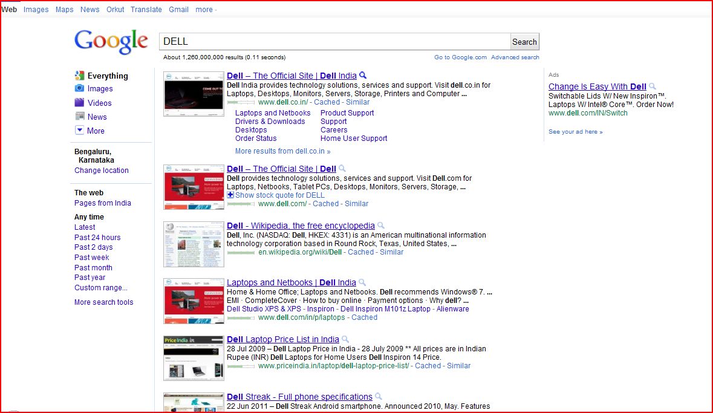The height and width of the screenshot is (413, 713).
Task: Filter results to Past 24 hours
Action: 97,238
